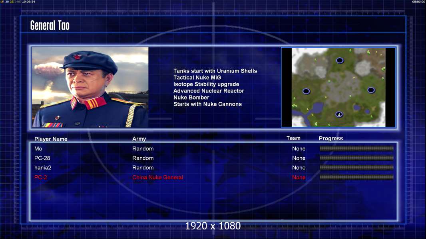The width and height of the screenshot is (426, 239).
Task: Click General Tao's portrait image
Action: click(x=90, y=87)
